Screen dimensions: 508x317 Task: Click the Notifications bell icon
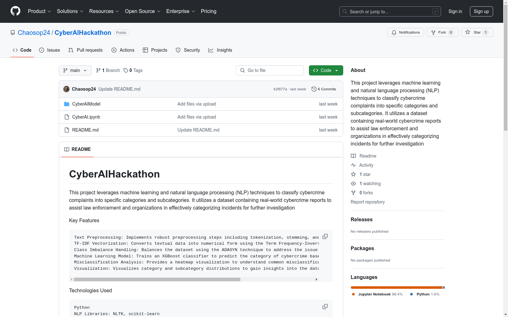pyautogui.click(x=394, y=32)
